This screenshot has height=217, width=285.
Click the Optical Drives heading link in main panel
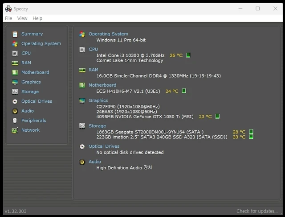click(x=104, y=146)
